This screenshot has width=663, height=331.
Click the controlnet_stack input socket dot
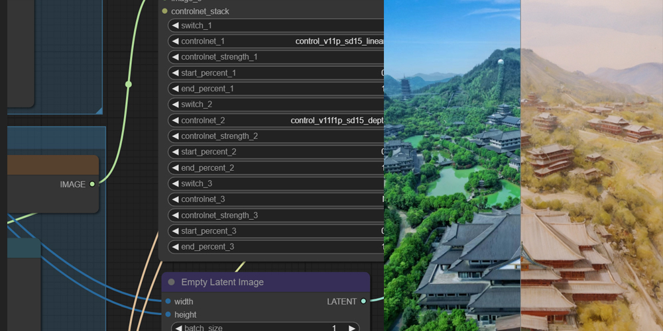[x=165, y=11]
